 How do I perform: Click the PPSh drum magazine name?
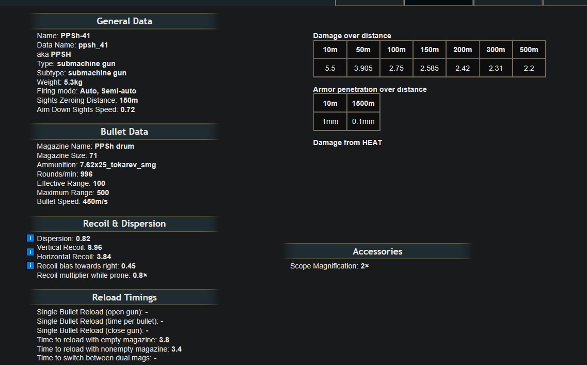click(x=114, y=146)
